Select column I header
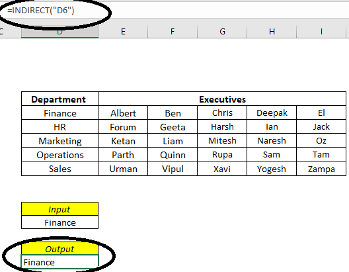 [x=321, y=31]
